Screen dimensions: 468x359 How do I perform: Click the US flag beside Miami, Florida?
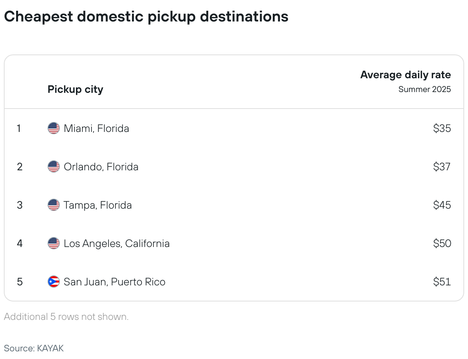[54, 128]
